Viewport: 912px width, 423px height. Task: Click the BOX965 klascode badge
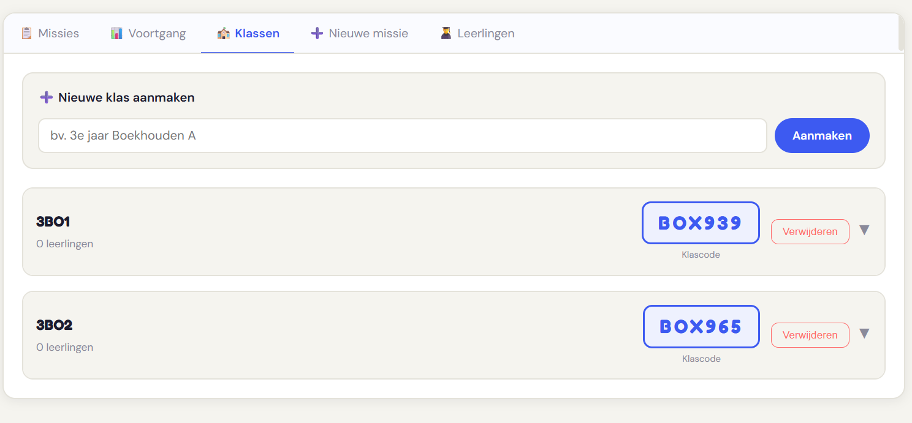click(x=701, y=326)
